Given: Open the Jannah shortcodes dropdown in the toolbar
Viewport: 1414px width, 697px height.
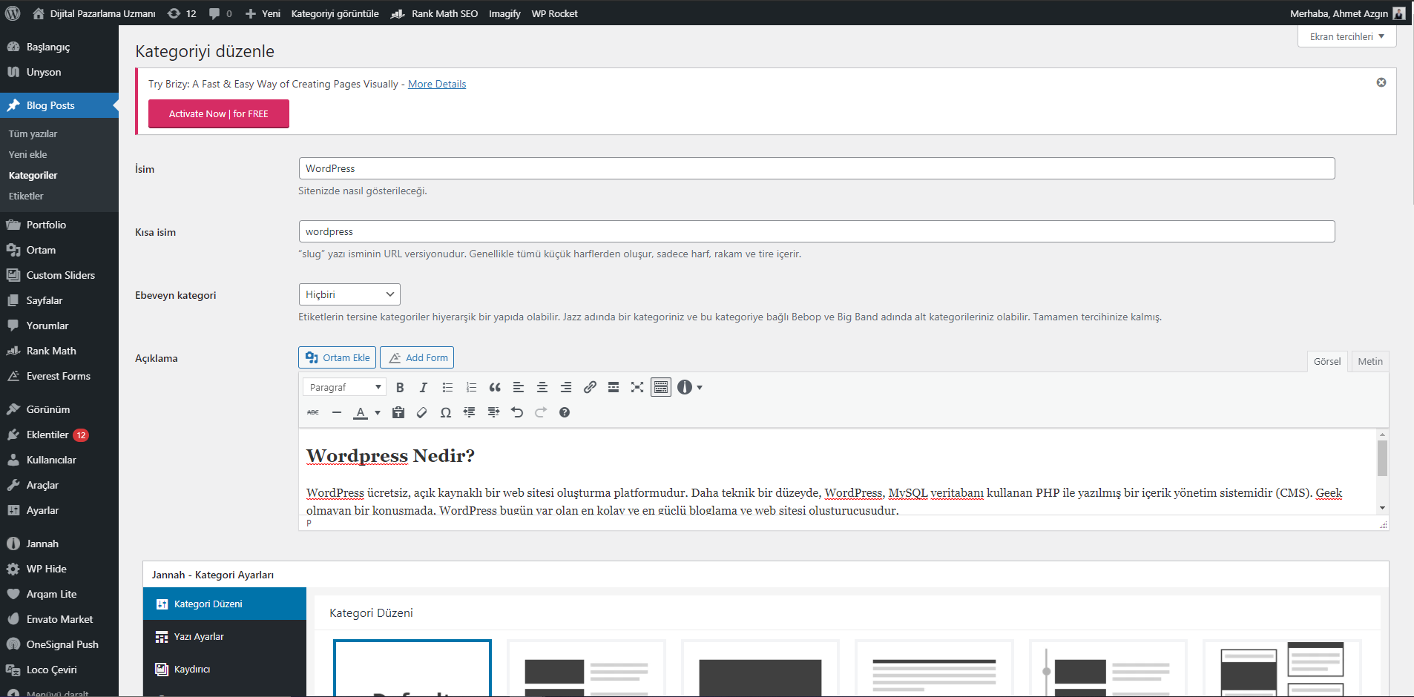Looking at the screenshot, I should (689, 387).
